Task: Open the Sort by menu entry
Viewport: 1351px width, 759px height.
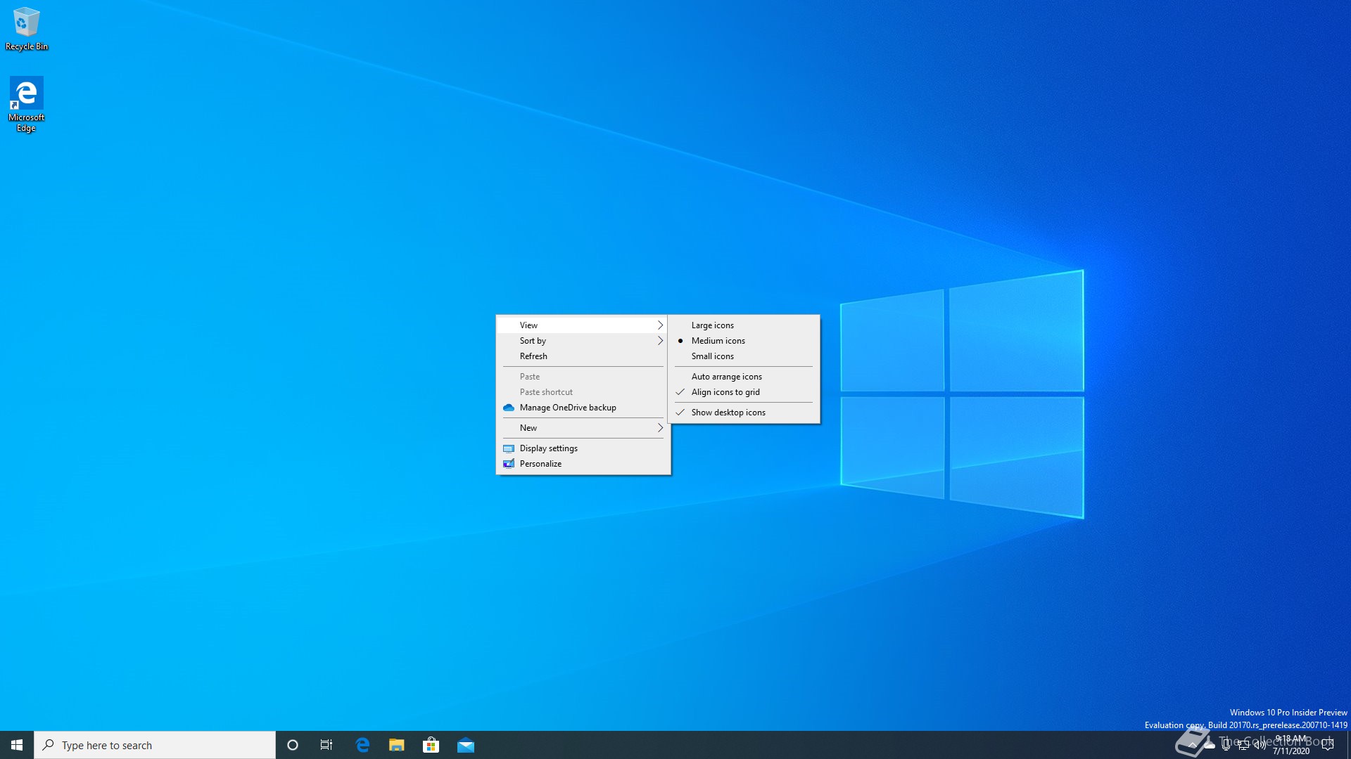Action: [x=583, y=341]
